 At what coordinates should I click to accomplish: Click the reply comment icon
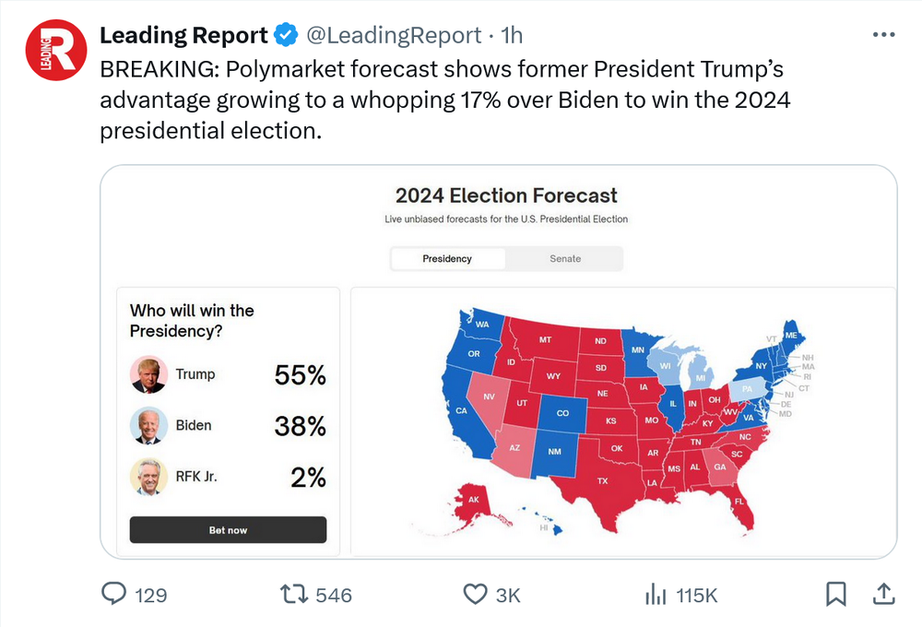113,595
